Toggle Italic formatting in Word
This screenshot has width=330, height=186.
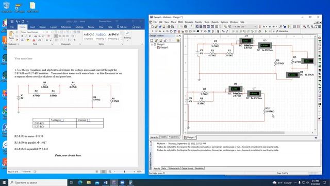(26, 36)
